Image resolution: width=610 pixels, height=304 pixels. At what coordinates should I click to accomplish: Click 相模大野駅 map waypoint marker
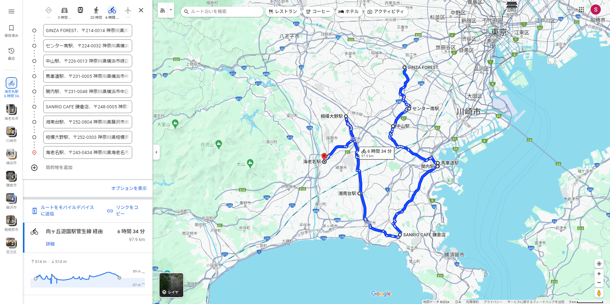tap(346, 116)
